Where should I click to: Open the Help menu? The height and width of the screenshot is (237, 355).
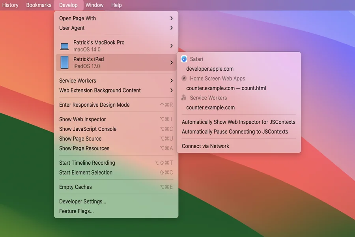(116, 5)
